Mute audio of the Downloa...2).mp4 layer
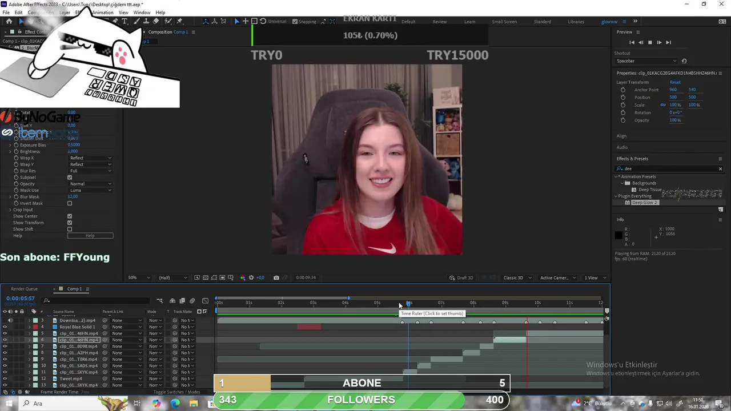The width and height of the screenshot is (731, 411). (x=10, y=320)
